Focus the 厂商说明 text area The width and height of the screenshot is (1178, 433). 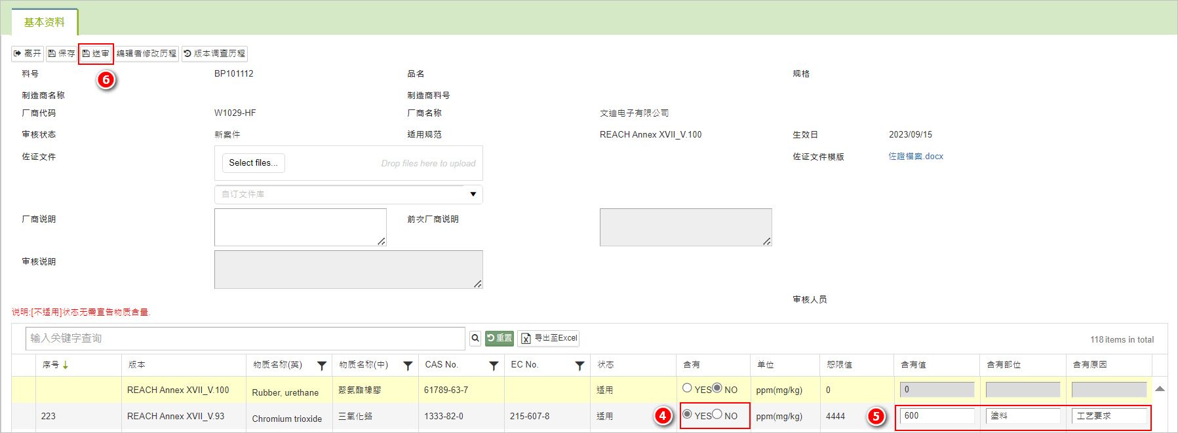[x=300, y=227]
